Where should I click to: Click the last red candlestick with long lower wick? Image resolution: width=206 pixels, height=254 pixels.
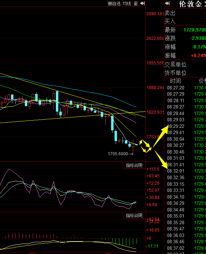[133, 147]
